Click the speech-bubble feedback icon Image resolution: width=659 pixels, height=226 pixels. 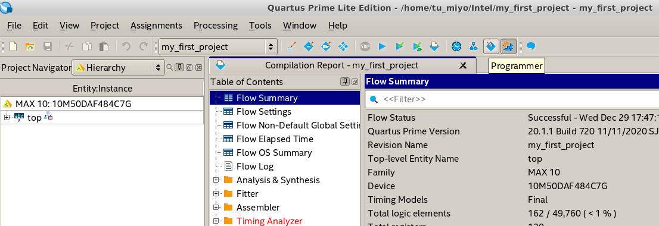tap(531, 46)
